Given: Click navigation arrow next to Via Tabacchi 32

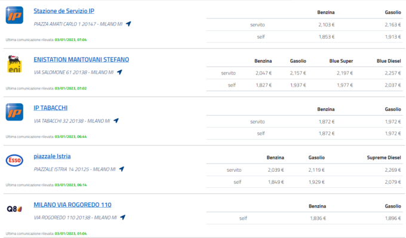Looking at the screenshot, I should pyautogui.click(x=116, y=120).
